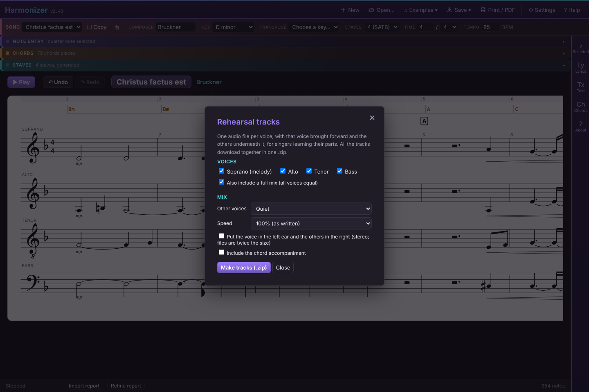Close the Rehearsal tracks dialog with X

click(x=372, y=118)
